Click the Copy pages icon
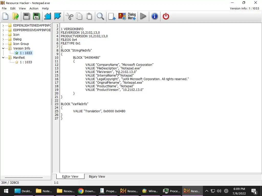Image resolution: width=262 pixels, height=196 pixels. (79, 16)
